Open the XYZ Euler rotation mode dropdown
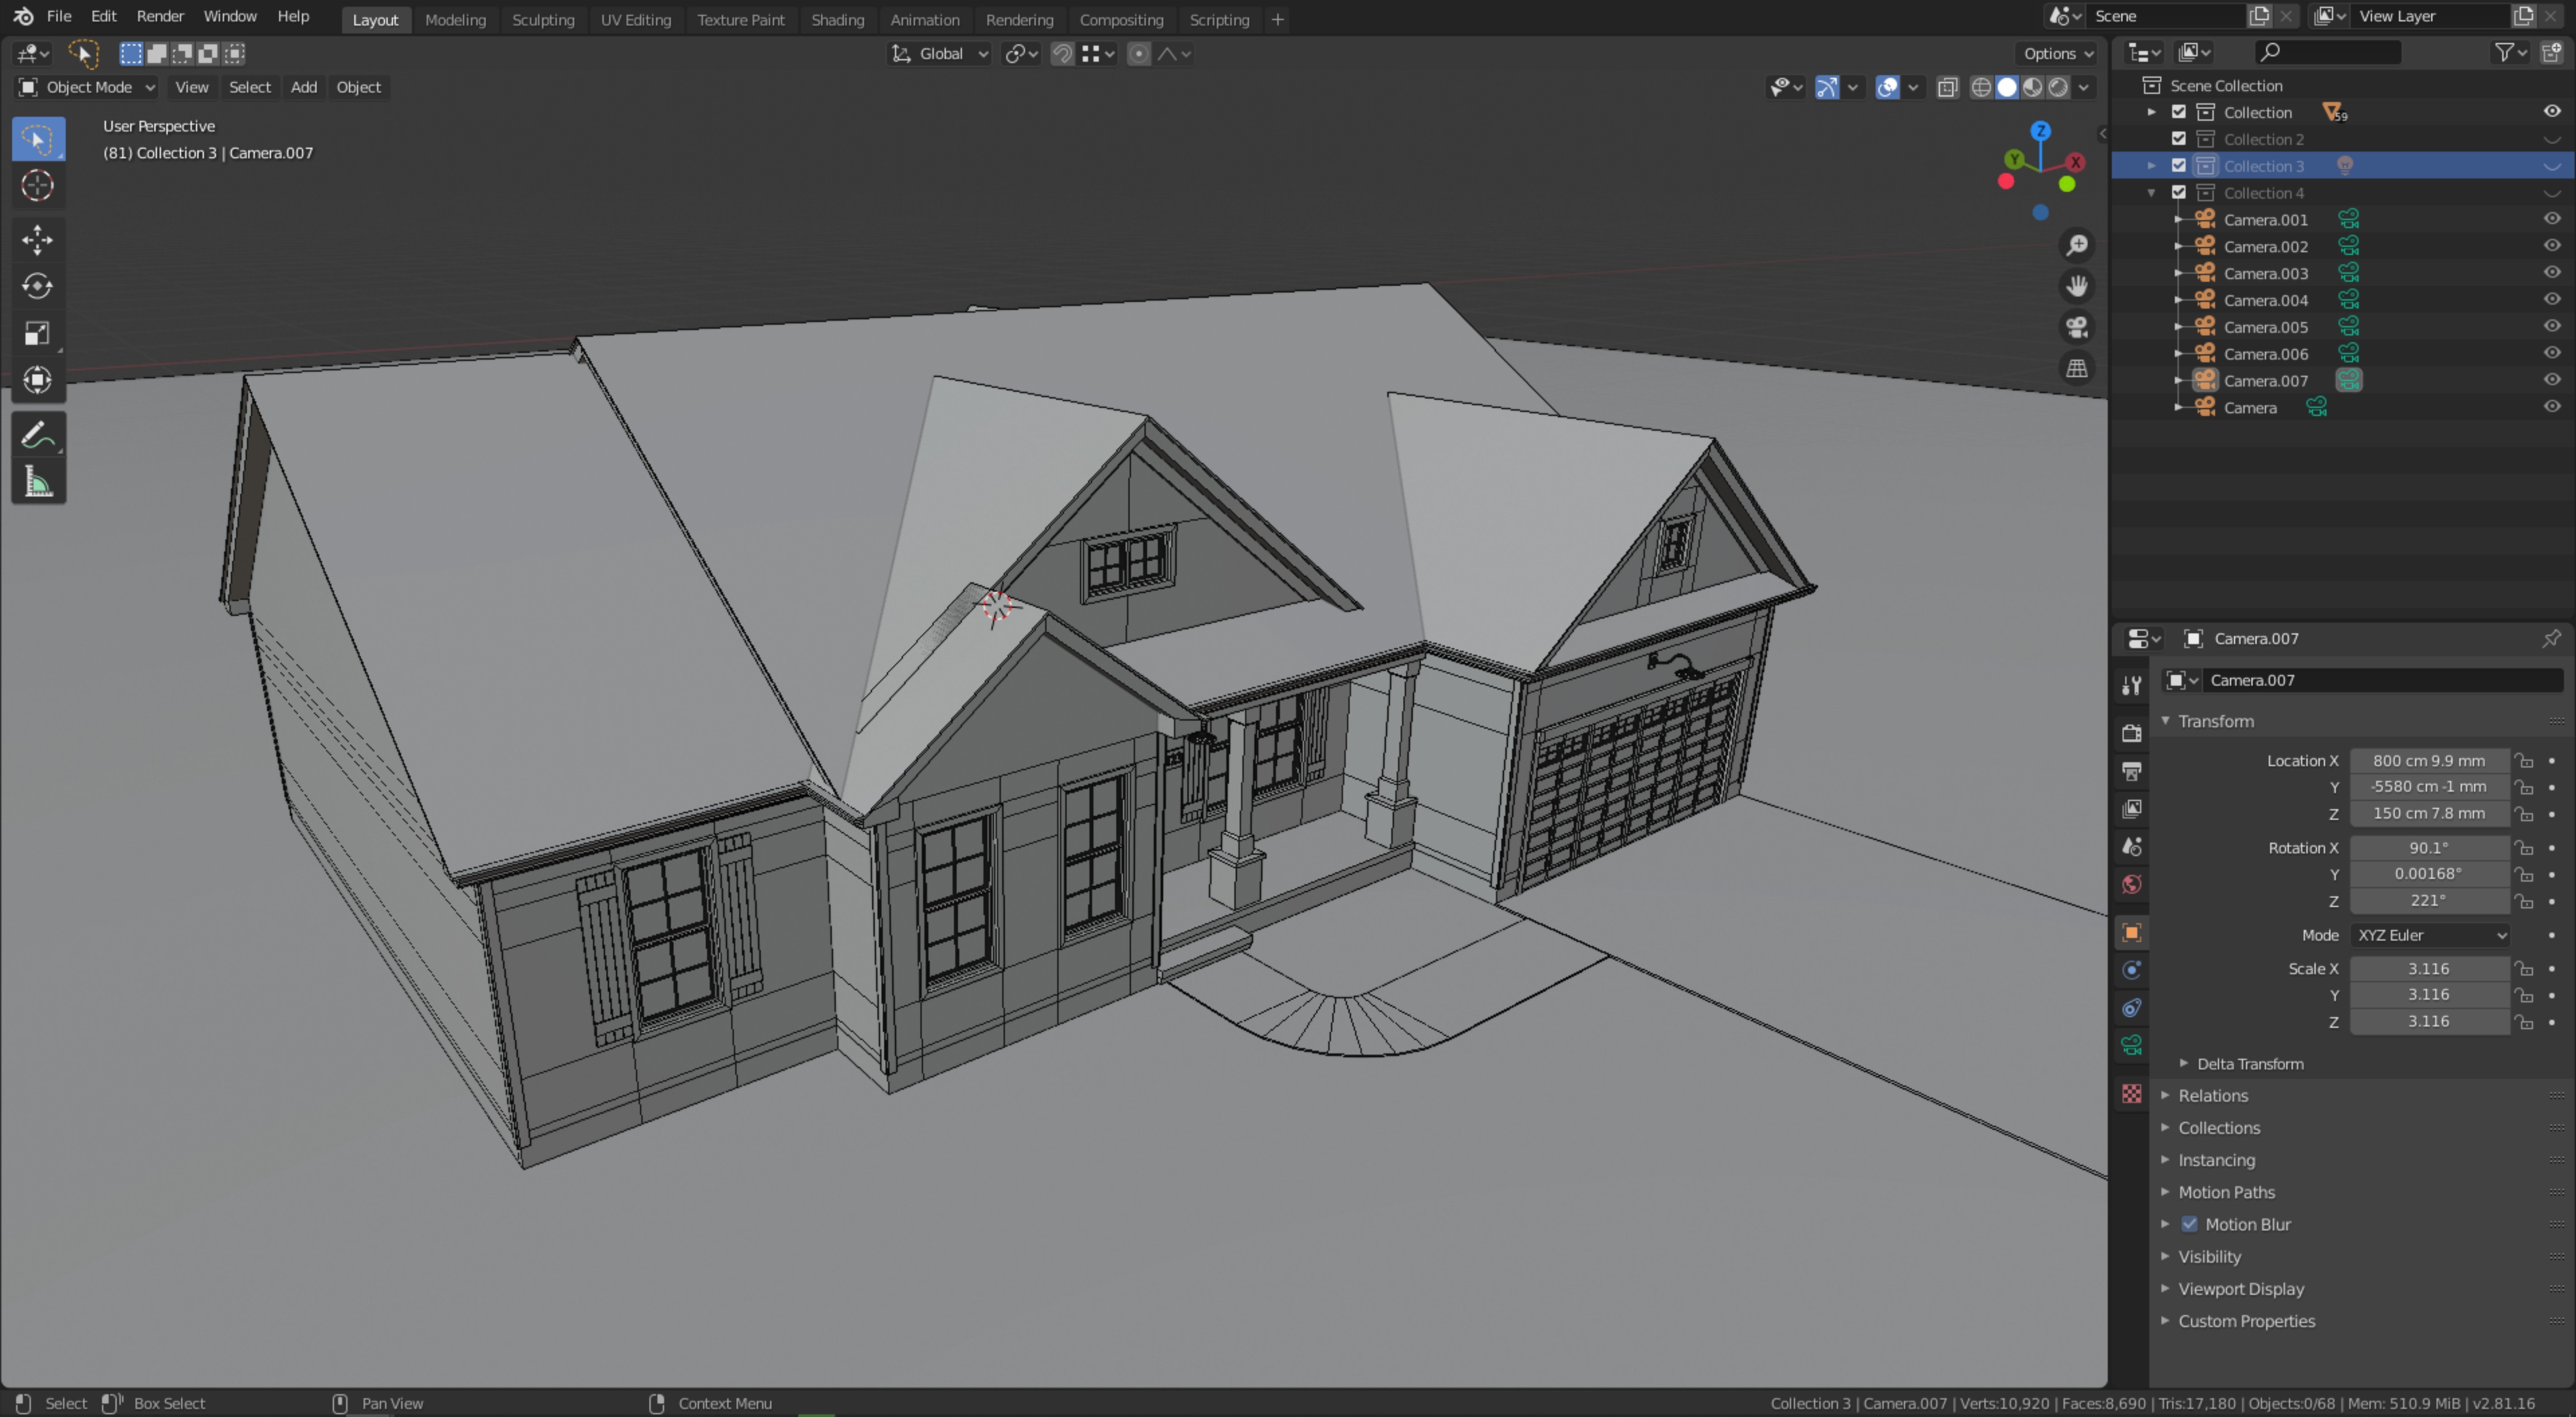The image size is (2576, 1417). (x=2430, y=936)
